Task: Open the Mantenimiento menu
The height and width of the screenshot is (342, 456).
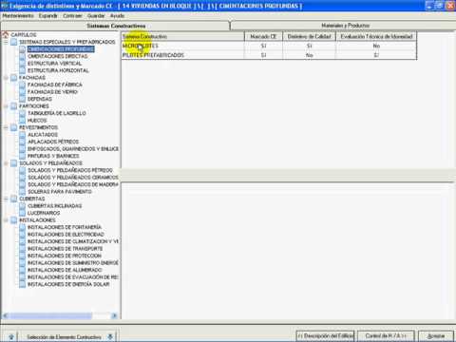Action: (18, 15)
